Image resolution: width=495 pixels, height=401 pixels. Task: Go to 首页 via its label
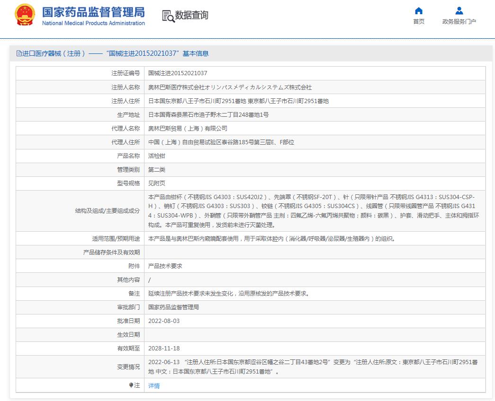point(418,21)
